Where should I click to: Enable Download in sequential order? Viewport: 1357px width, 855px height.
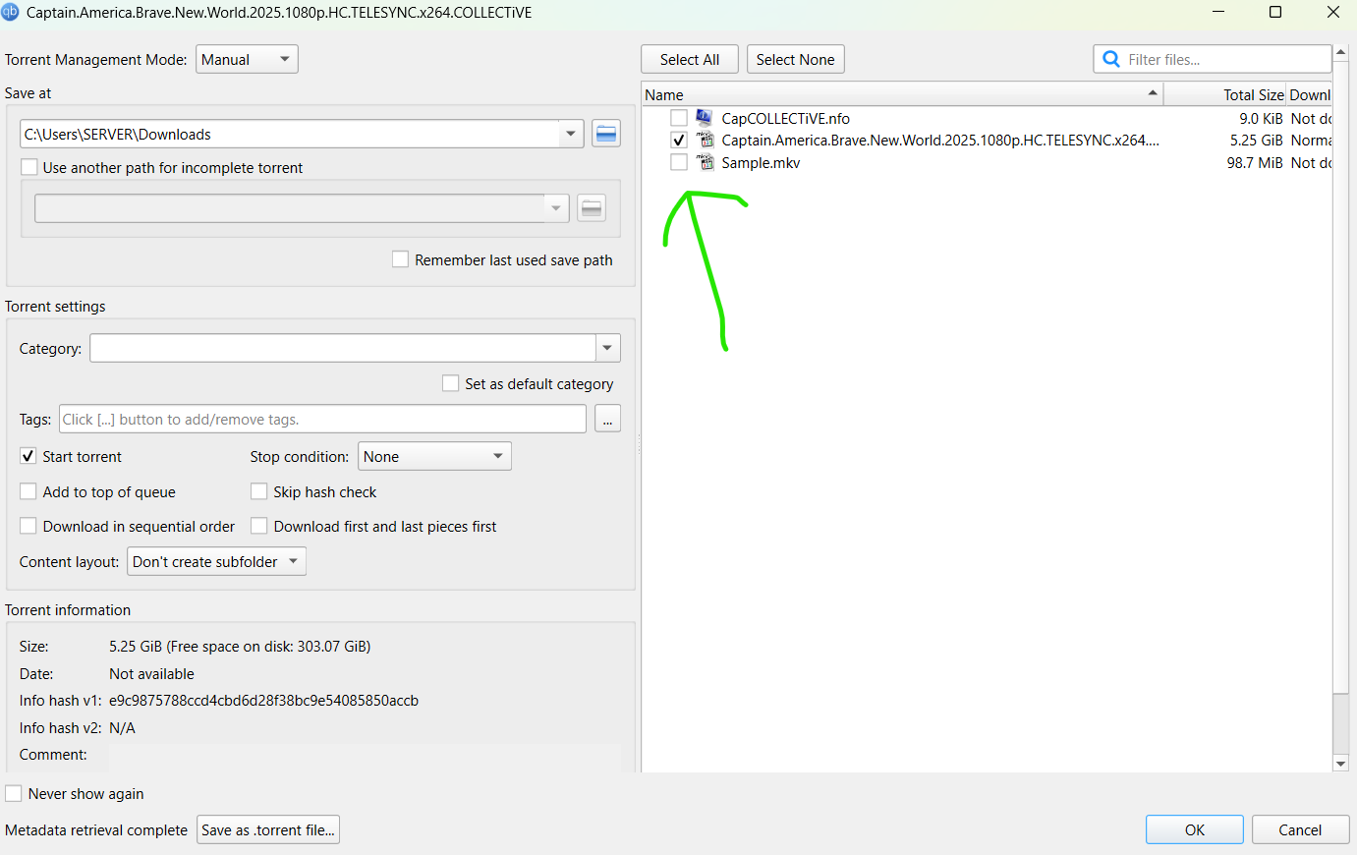point(28,526)
